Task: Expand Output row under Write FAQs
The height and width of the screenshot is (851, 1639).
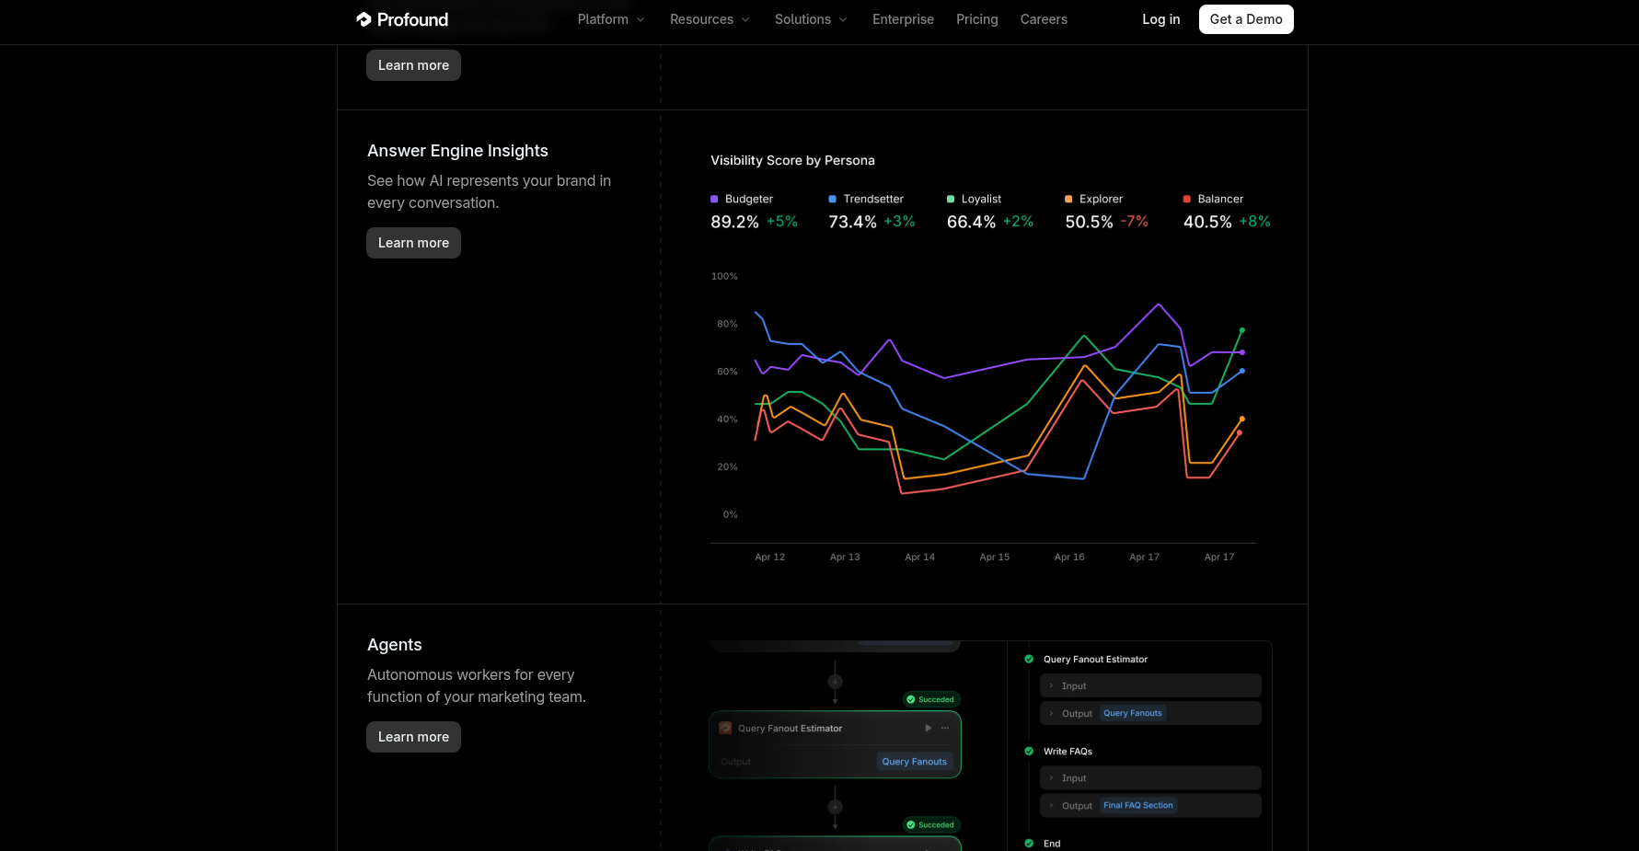Action: pos(1150,805)
